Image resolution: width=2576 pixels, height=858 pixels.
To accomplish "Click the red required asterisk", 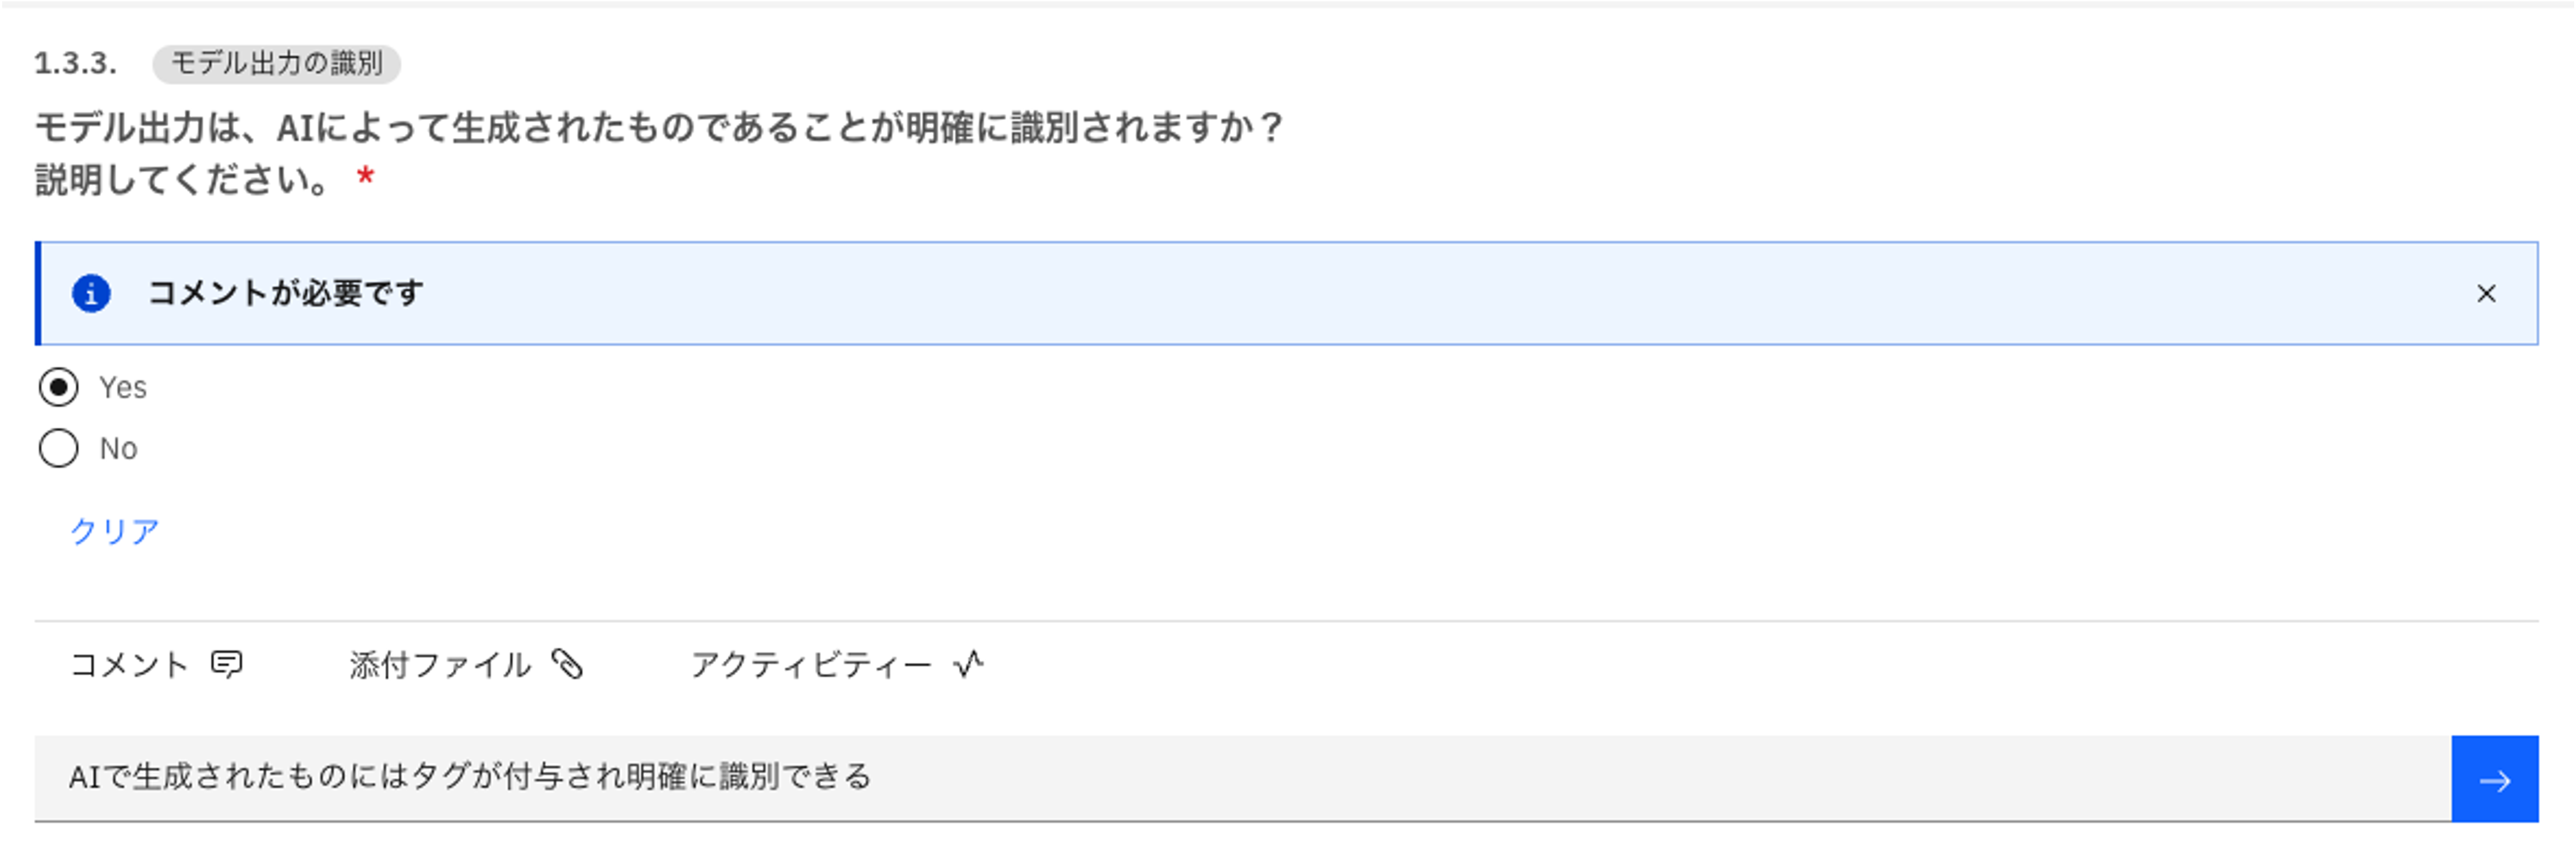I will tap(366, 178).
